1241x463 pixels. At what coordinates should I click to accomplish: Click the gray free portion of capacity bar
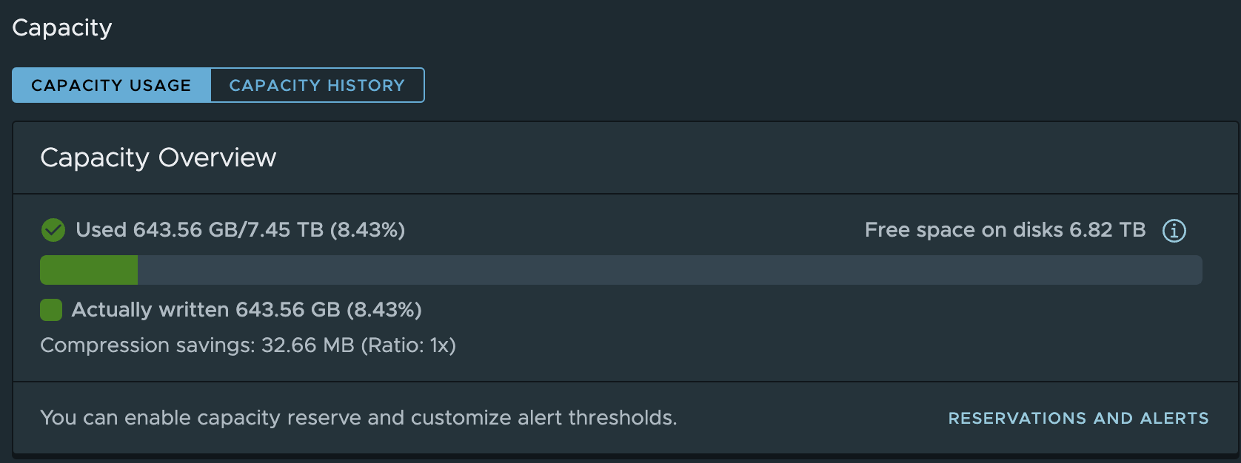click(666, 271)
